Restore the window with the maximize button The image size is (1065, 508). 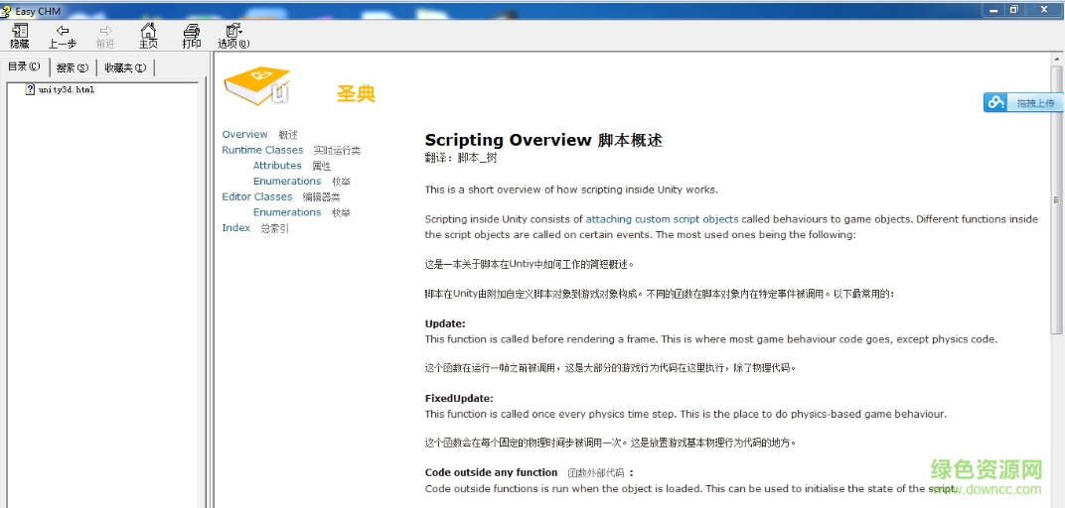click(x=1014, y=10)
